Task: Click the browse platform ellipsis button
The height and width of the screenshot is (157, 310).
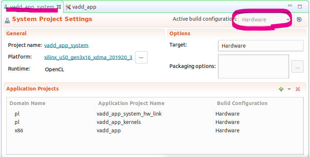Action: tap(141, 57)
